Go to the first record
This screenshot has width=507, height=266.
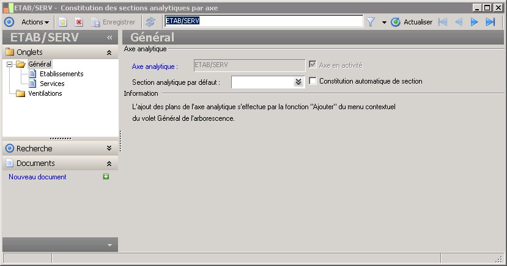(x=443, y=22)
